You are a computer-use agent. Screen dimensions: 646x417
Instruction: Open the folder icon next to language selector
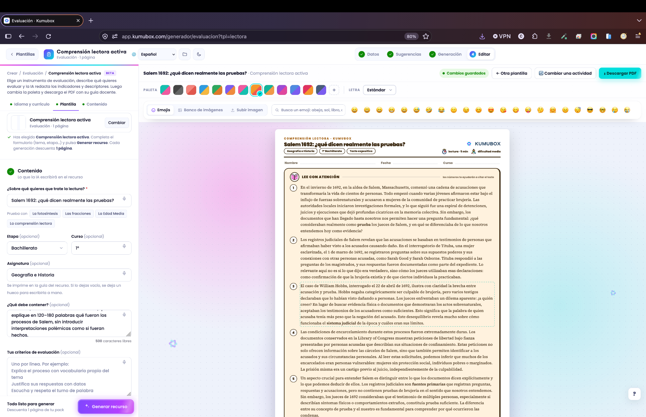click(185, 54)
